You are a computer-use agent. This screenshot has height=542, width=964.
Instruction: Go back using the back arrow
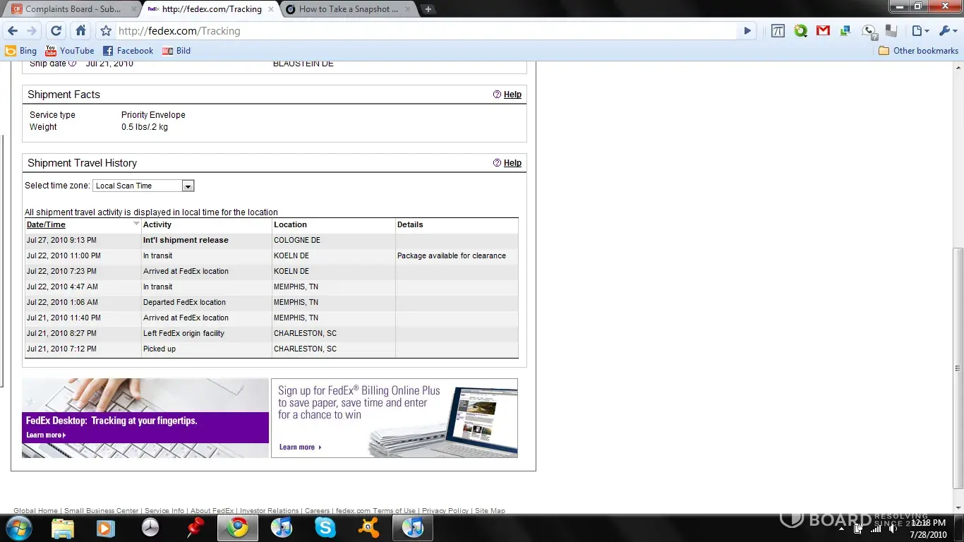click(13, 31)
